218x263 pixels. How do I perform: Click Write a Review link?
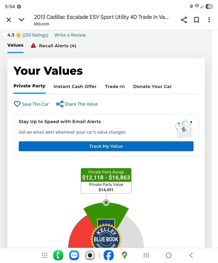tap(70, 35)
